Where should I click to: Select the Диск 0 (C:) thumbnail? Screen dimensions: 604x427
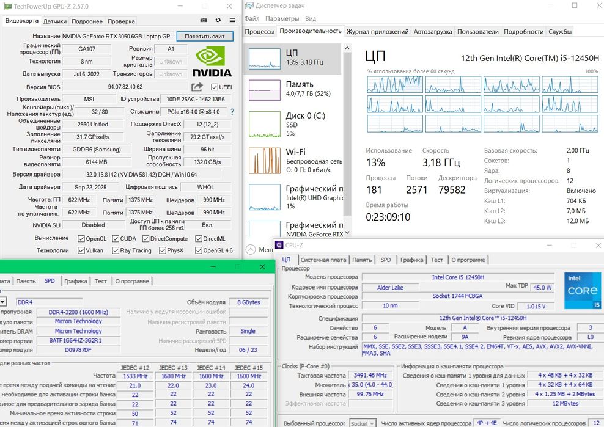point(265,125)
